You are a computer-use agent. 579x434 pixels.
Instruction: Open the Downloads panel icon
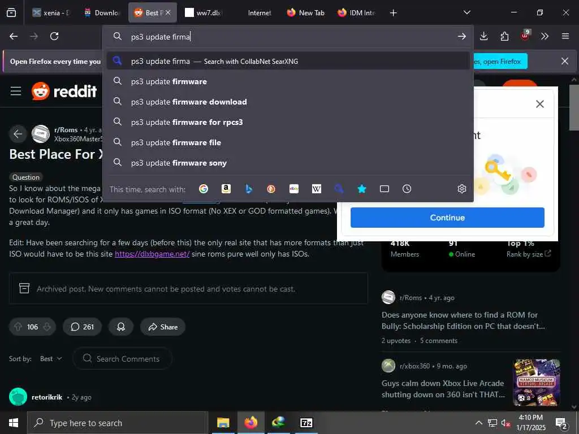(484, 36)
